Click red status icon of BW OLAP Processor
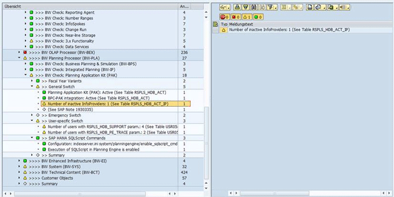This screenshot has height=197, width=394. coord(25,52)
